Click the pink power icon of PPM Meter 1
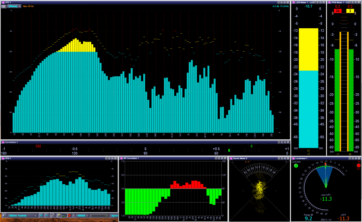 (329, 2)
